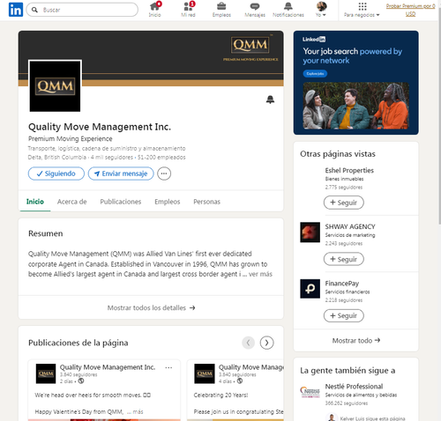Click the QMM company logo image
Screen dimensions: 441x421
click(55, 86)
